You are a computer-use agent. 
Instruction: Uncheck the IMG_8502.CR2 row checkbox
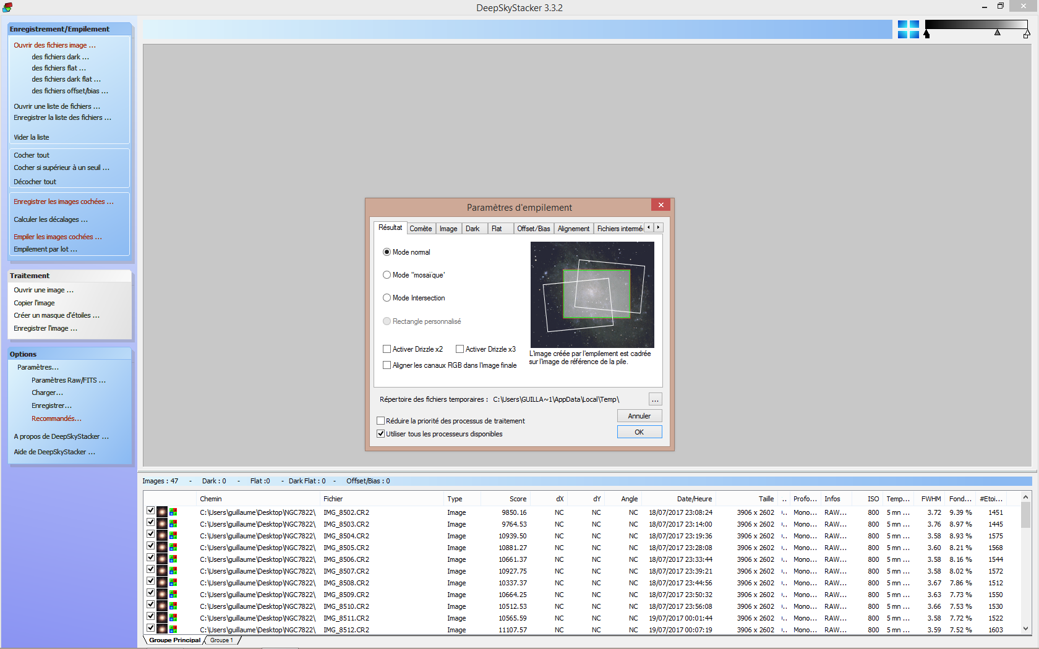point(150,511)
